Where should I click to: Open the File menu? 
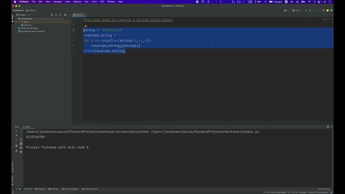[33, 2]
